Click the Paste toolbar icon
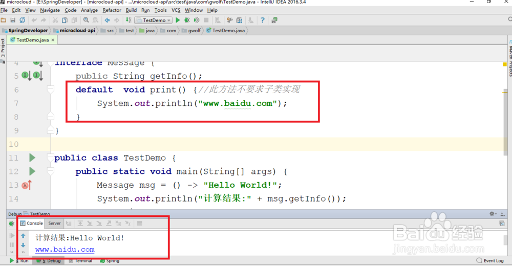512x266 pixels. click(74, 20)
